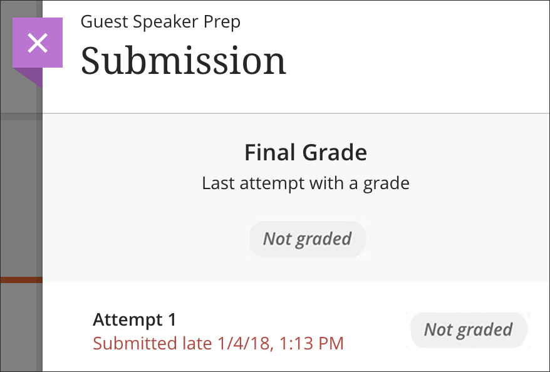Click the Guest Speaker Prep title

pyautogui.click(x=160, y=22)
